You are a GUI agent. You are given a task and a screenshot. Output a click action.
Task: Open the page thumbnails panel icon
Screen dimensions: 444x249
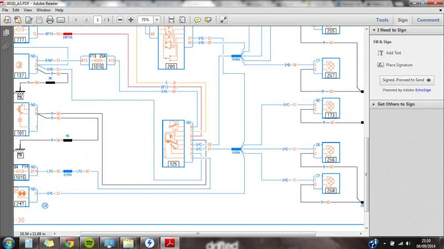(6, 33)
